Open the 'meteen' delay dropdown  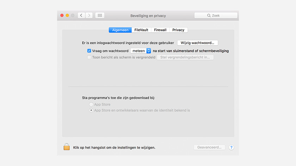pos(141,51)
